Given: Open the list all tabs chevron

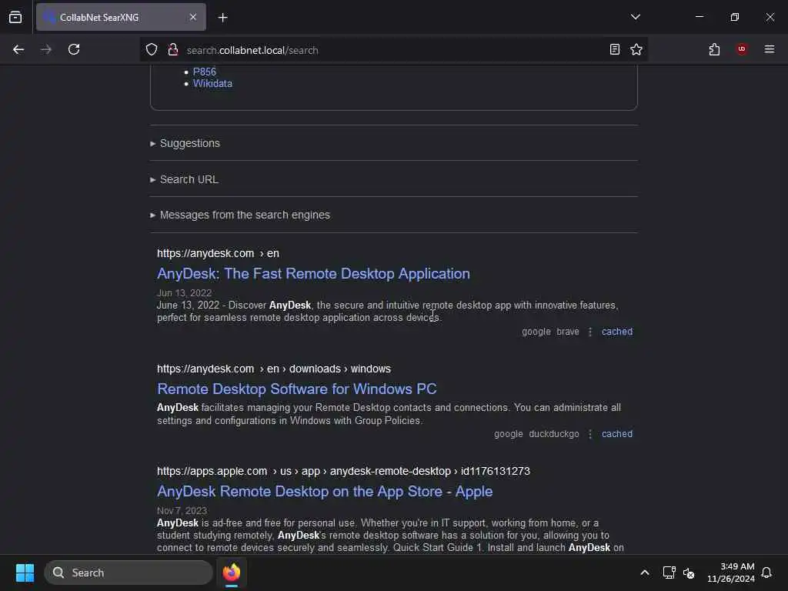Looking at the screenshot, I should 635,17.
